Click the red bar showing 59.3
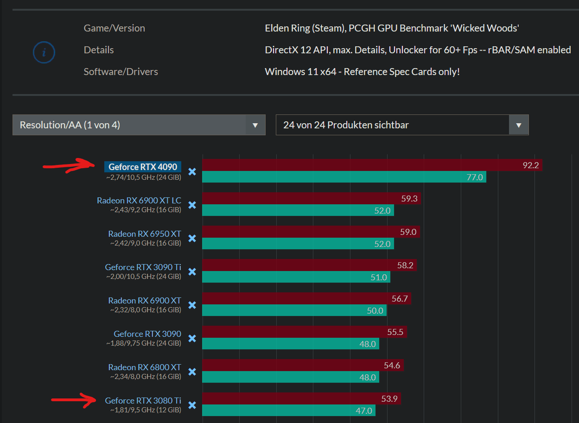579x423 pixels. (x=312, y=199)
